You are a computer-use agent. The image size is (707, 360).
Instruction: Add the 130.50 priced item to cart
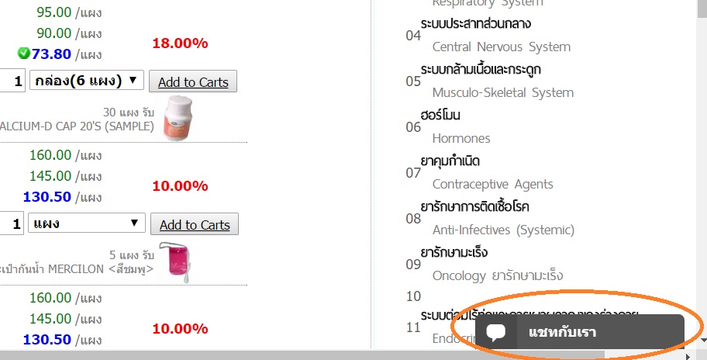(195, 224)
